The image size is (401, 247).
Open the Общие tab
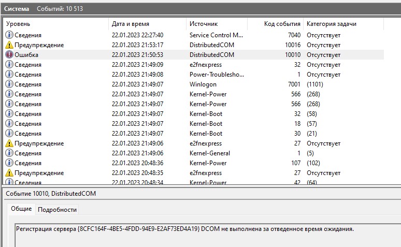pos(21,209)
